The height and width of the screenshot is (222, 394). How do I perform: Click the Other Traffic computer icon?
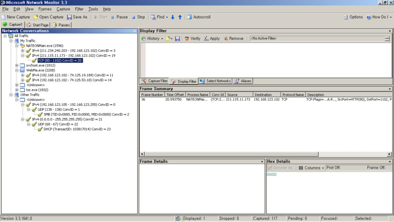pos(17,95)
